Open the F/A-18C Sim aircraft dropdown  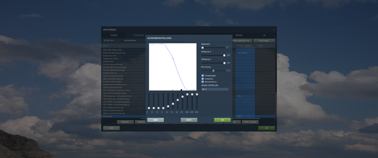pyautogui.click(x=113, y=40)
